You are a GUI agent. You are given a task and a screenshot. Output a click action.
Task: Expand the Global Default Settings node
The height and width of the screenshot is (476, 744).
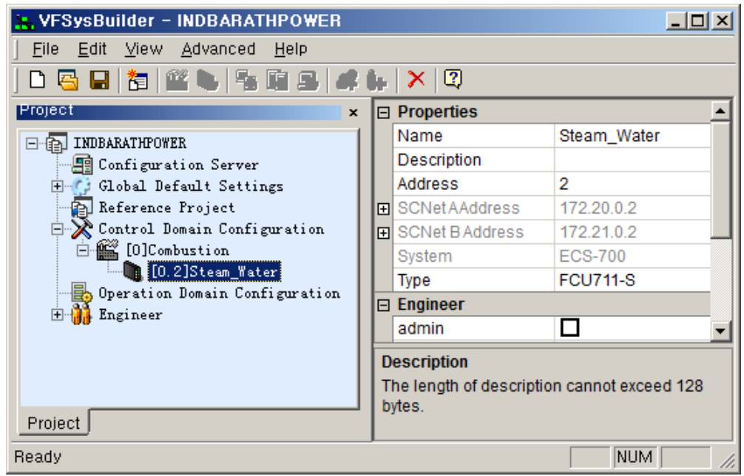click(57, 186)
